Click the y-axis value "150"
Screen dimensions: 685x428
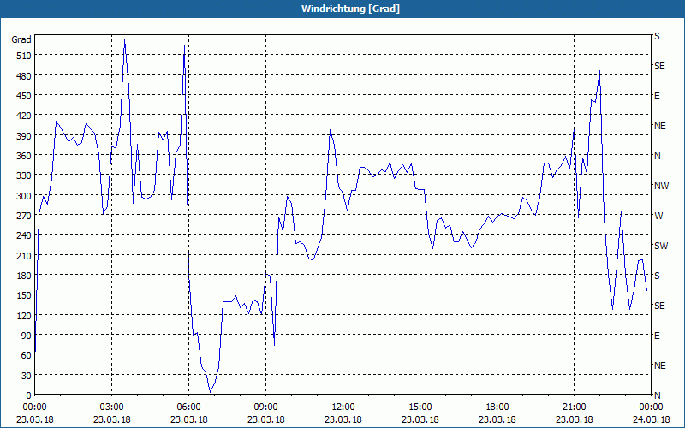pyautogui.click(x=24, y=295)
